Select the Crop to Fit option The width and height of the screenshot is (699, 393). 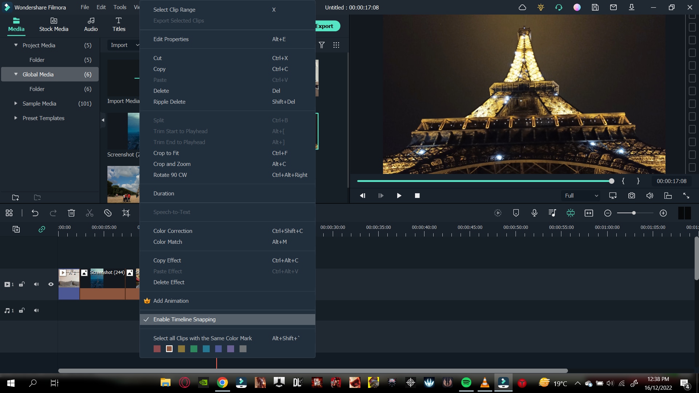point(166,153)
